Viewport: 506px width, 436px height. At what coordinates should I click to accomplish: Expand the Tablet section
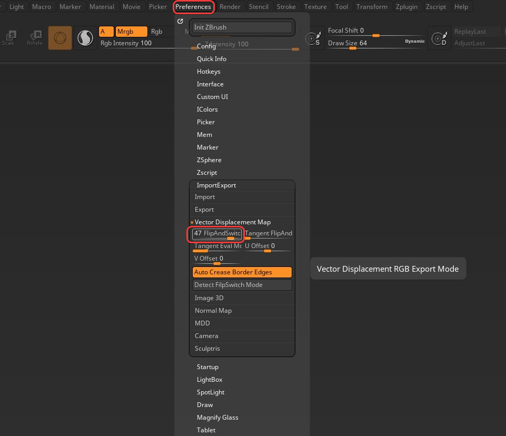[206, 430]
